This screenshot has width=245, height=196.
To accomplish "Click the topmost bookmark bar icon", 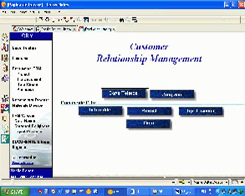I will 5,37.
